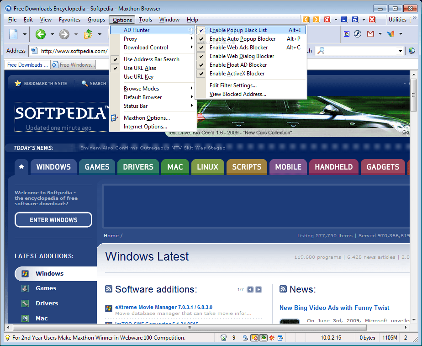The image size is (422, 346).
Task: Open the Groups menu
Action: (96, 20)
